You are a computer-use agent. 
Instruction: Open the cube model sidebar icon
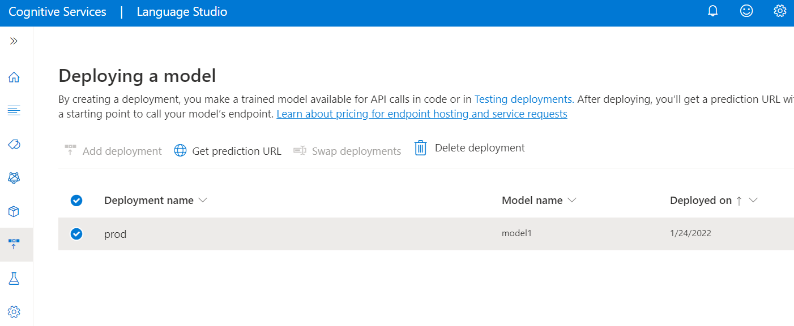tap(14, 211)
